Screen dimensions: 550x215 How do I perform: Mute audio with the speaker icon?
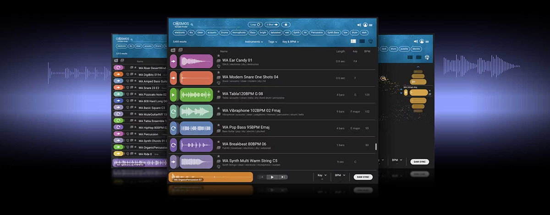tap(359, 25)
